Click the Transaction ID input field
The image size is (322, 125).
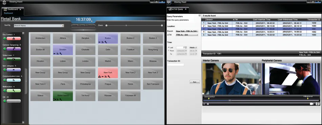tap(176, 65)
